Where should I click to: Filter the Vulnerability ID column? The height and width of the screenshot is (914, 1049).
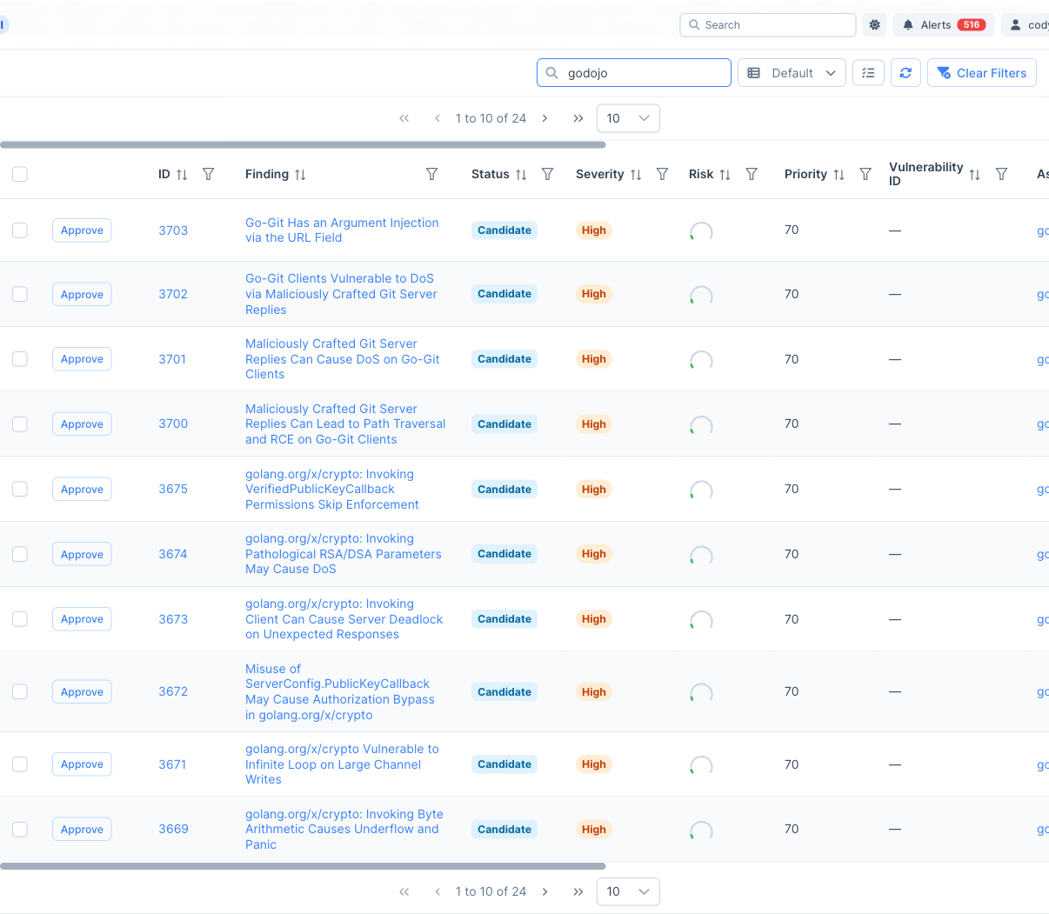point(1001,174)
